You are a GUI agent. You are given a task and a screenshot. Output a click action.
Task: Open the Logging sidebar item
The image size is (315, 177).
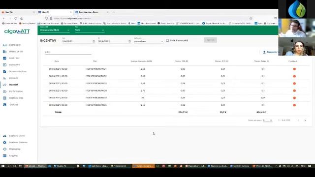[x=10, y=156]
